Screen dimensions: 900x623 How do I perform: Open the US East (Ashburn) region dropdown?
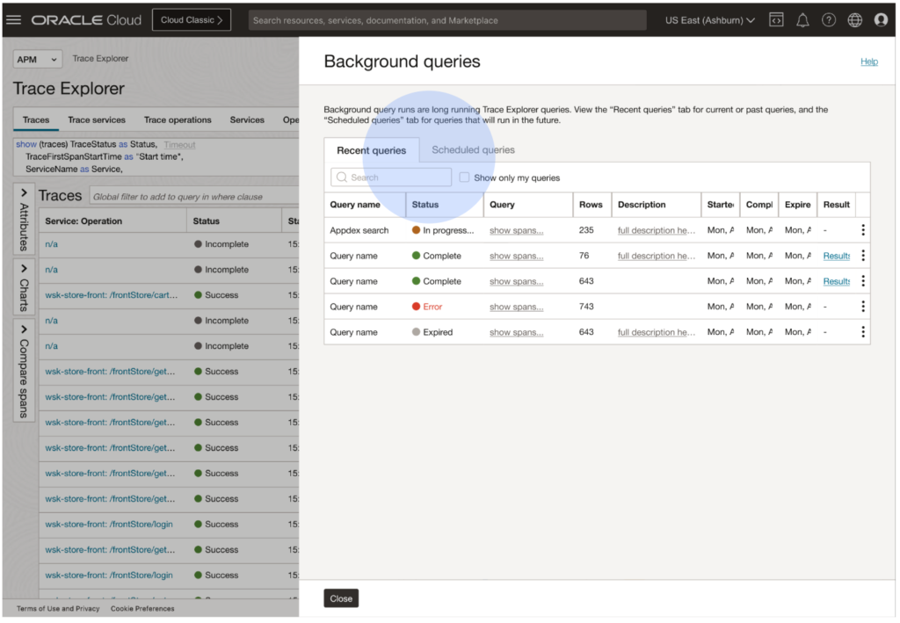pyautogui.click(x=709, y=19)
